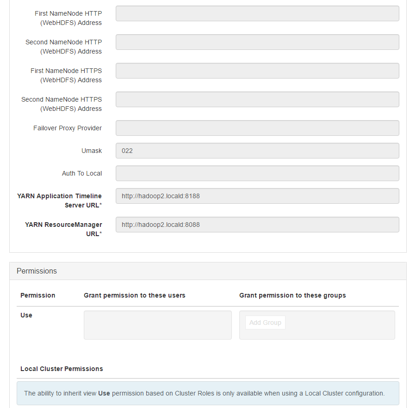Screen dimensions: 410x408
Task: Click the Local Cluster Permissions heading
Action: (x=62, y=369)
